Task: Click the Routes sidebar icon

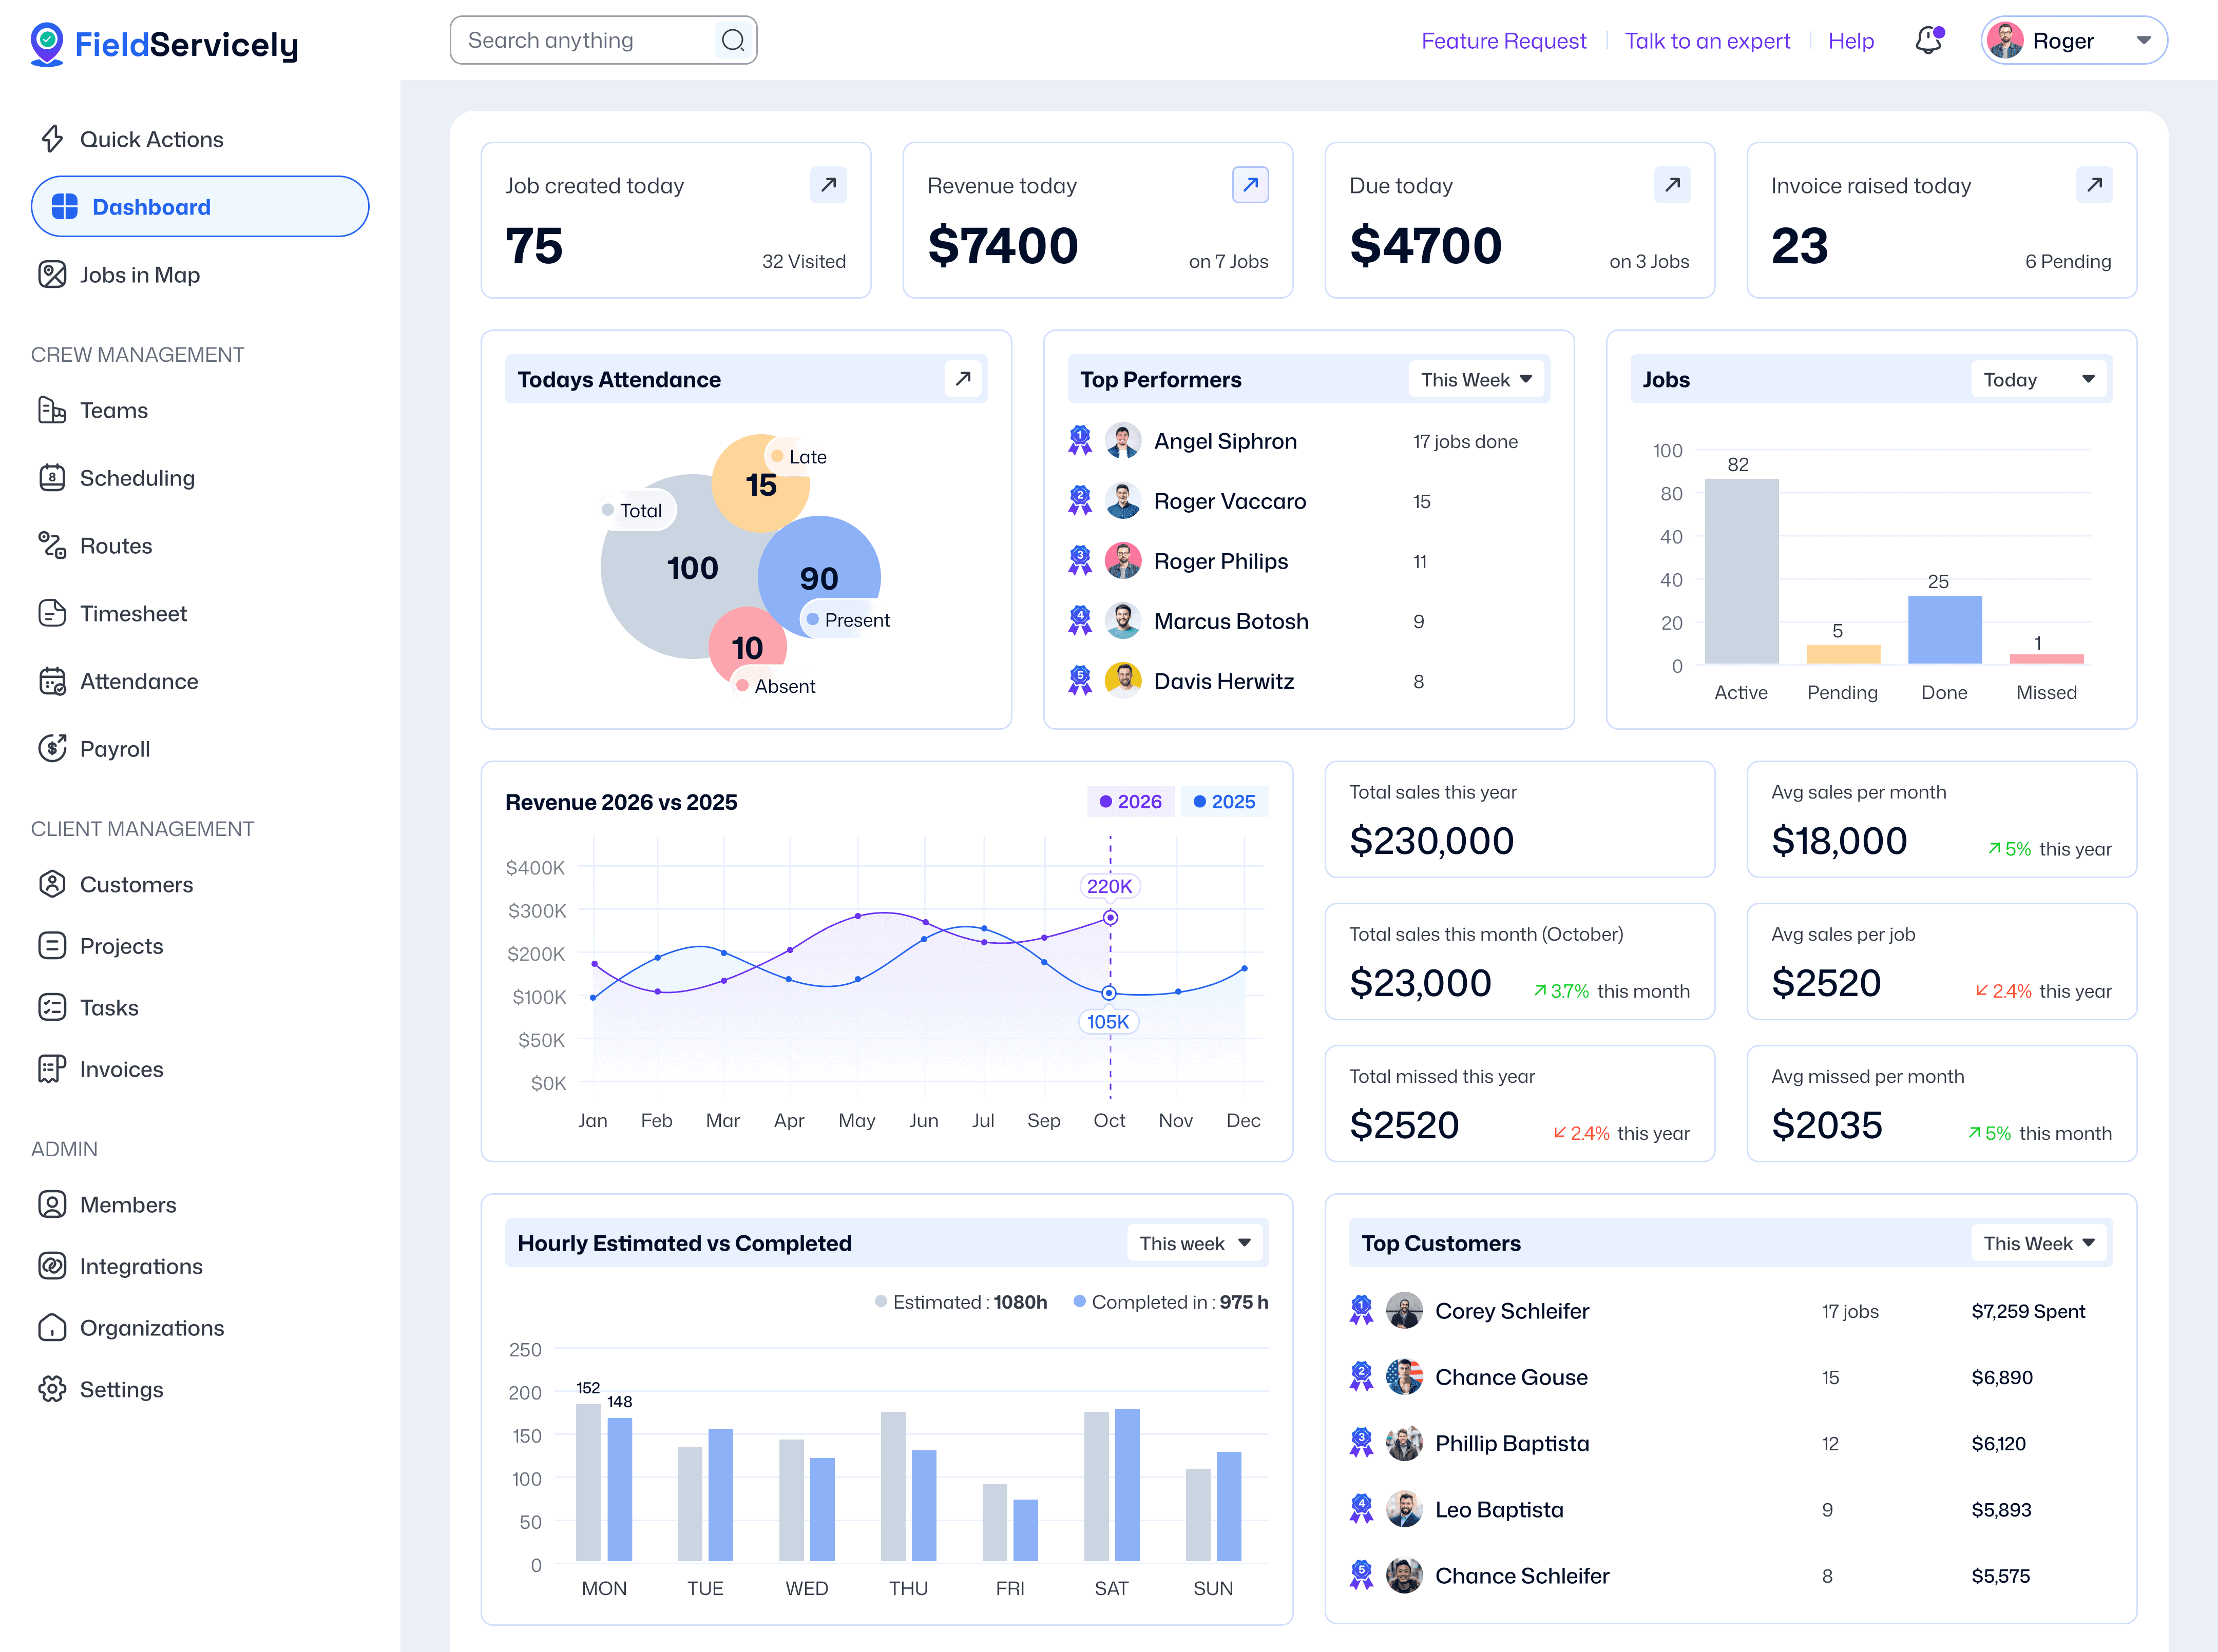Action: coord(52,546)
